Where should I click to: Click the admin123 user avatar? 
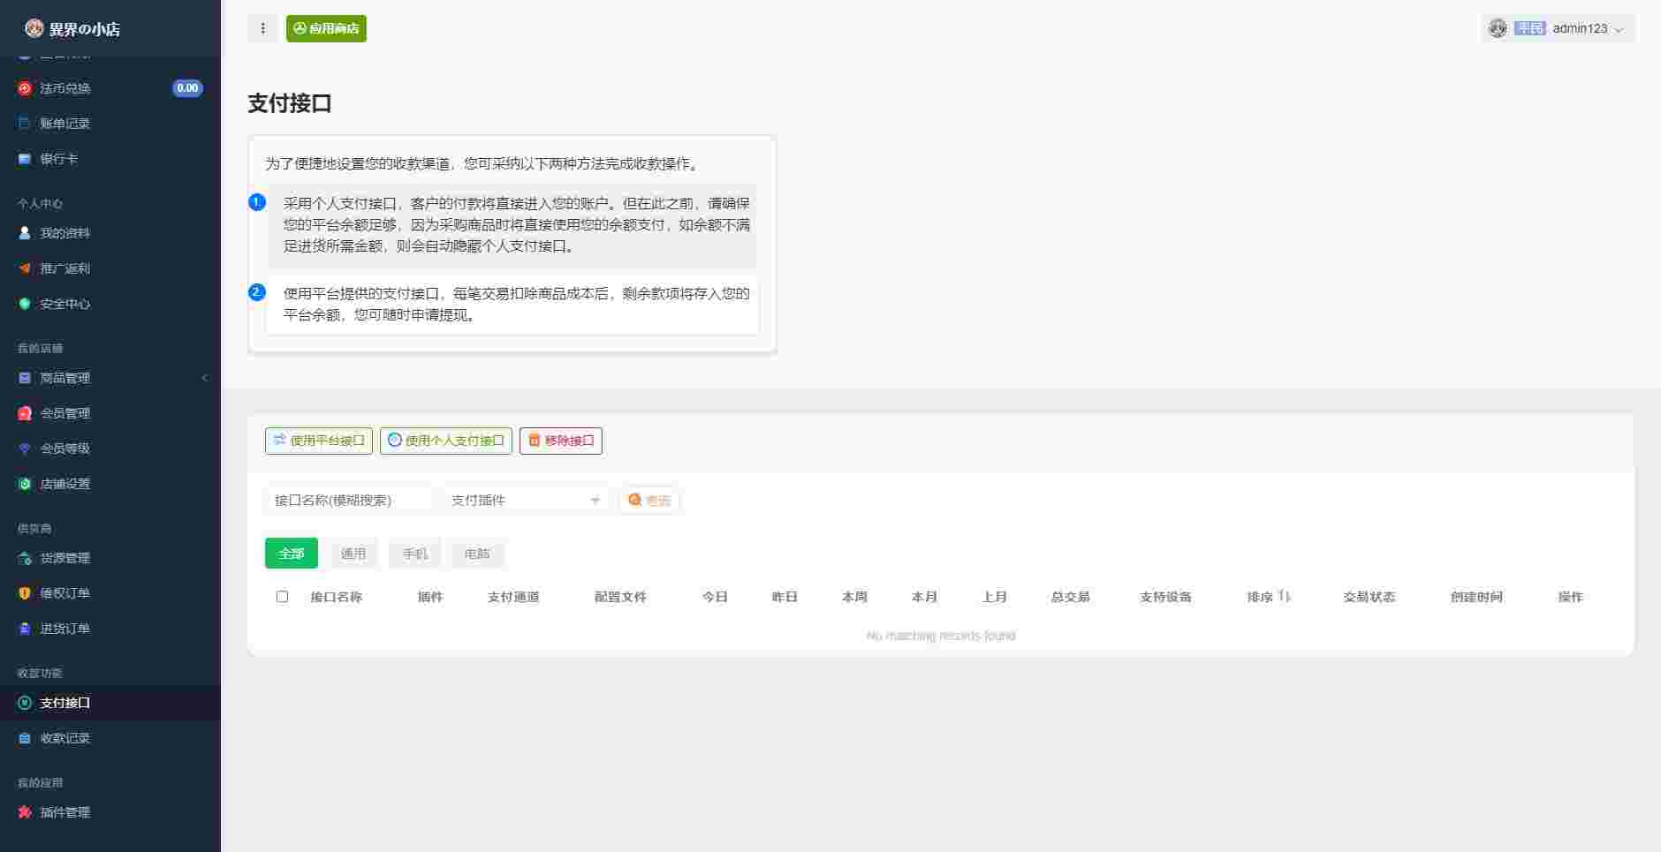1498,28
